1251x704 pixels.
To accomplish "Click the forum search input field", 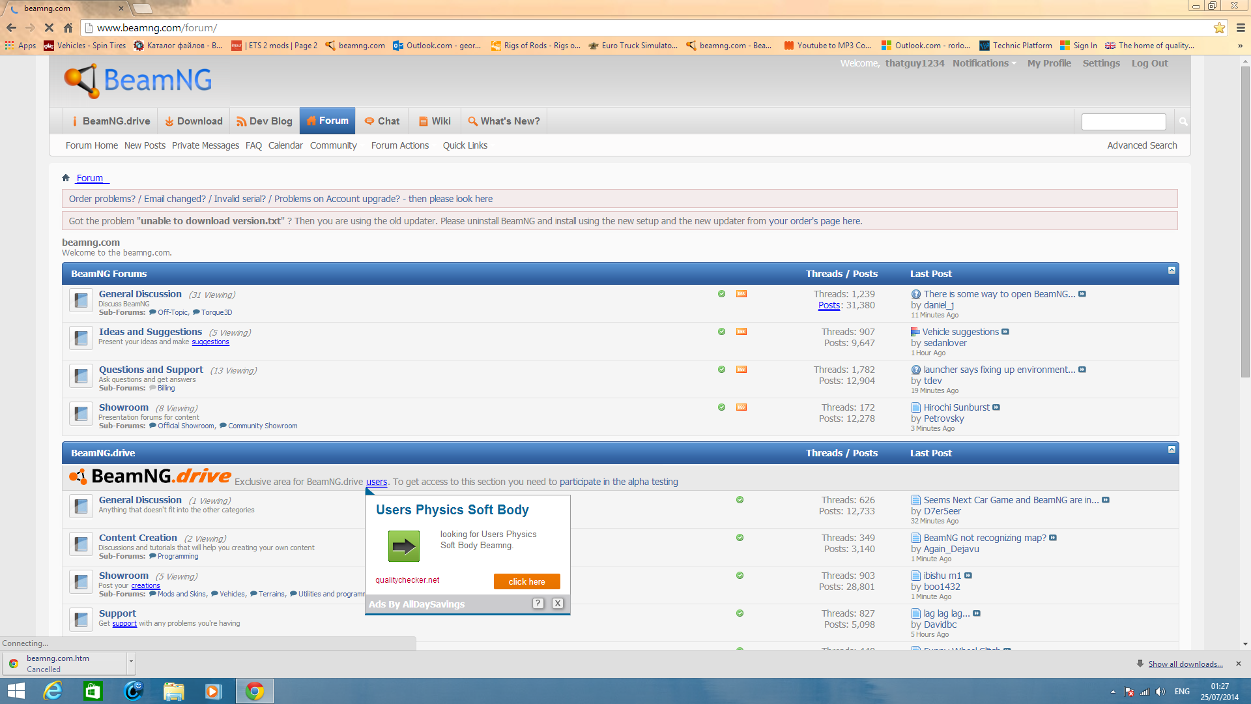I will 1123,121.
